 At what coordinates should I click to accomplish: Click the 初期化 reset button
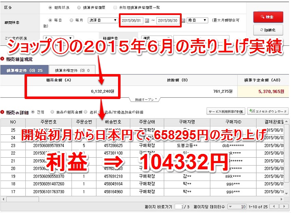[268, 30]
